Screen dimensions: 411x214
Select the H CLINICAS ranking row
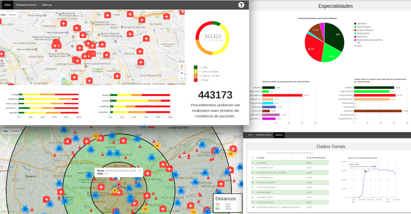[x=290, y=163]
